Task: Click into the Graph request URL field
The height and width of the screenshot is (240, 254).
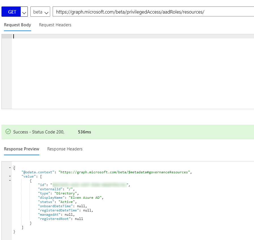Action: (153, 12)
